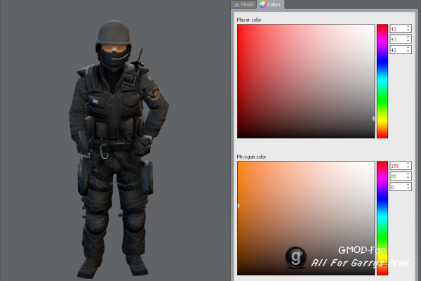
Task: Decrease Physgun red value with the down arrow
Action: coord(408,167)
